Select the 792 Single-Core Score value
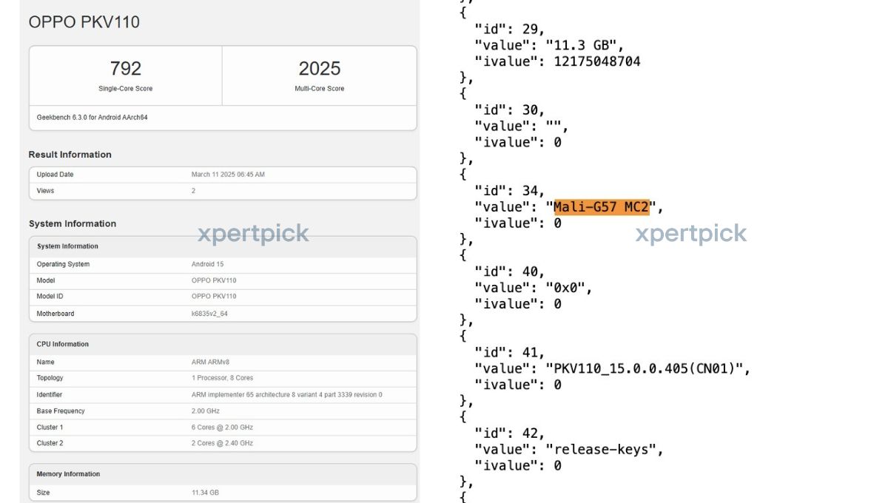 125,69
